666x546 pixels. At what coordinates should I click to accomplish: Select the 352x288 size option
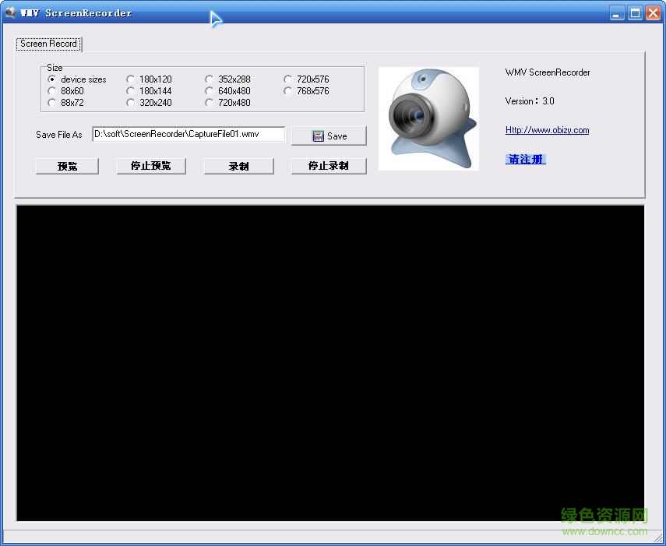point(210,79)
